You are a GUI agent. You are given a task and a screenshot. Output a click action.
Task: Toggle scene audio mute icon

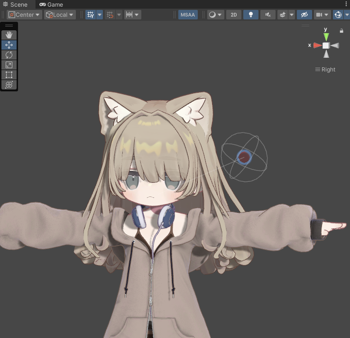268,15
